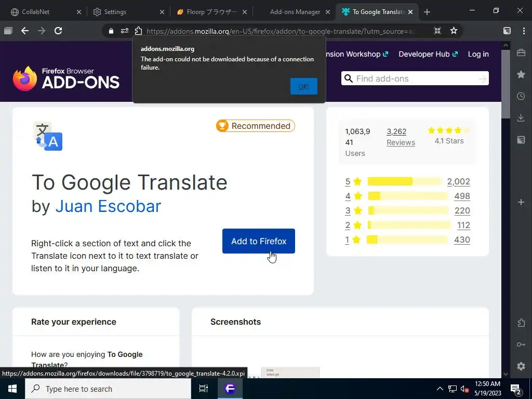Open the Developer Hub link
This screenshot has width=532, height=399.
428,54
